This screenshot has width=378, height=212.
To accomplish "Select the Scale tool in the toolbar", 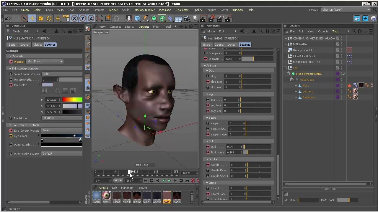I will tap(40, 18).
